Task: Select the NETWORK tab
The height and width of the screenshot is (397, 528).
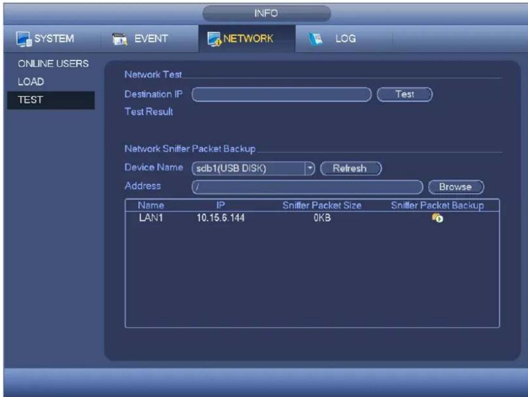Action: coord(247,38)
